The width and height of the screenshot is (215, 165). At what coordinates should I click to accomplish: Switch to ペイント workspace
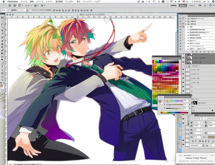[192, 5]
